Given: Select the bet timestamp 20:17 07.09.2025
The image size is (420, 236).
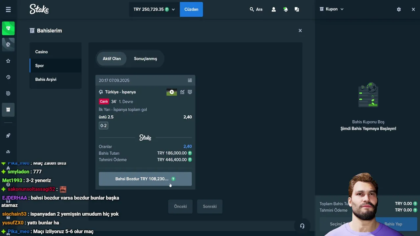Looking at the screenshot, I should (114, 80).
